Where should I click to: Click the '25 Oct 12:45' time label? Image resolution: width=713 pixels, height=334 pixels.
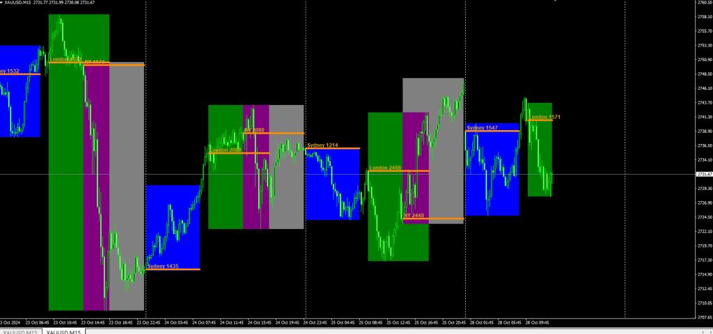point(399,323)
